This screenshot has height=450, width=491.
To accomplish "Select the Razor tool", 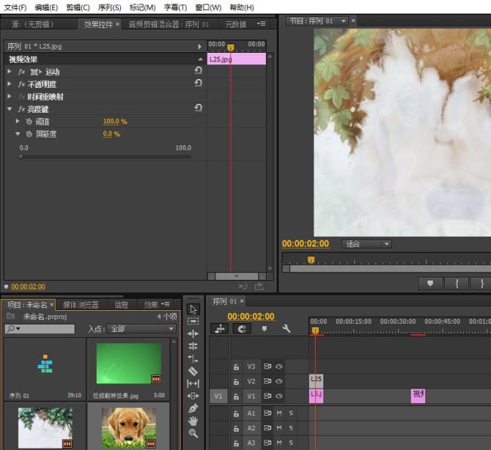I will [193, 371].
